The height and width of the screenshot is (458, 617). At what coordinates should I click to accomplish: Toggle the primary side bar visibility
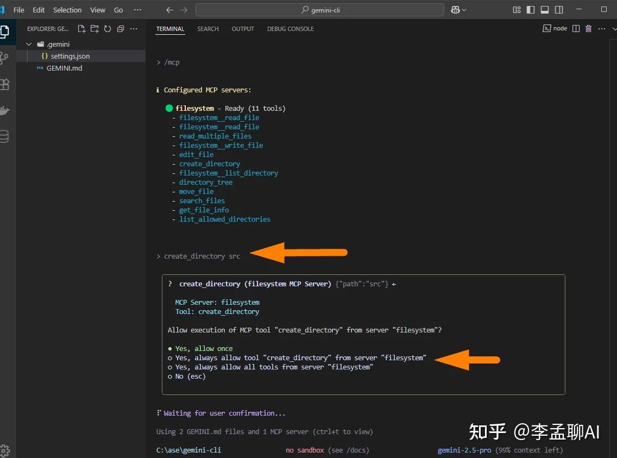[x=530, y=9]
